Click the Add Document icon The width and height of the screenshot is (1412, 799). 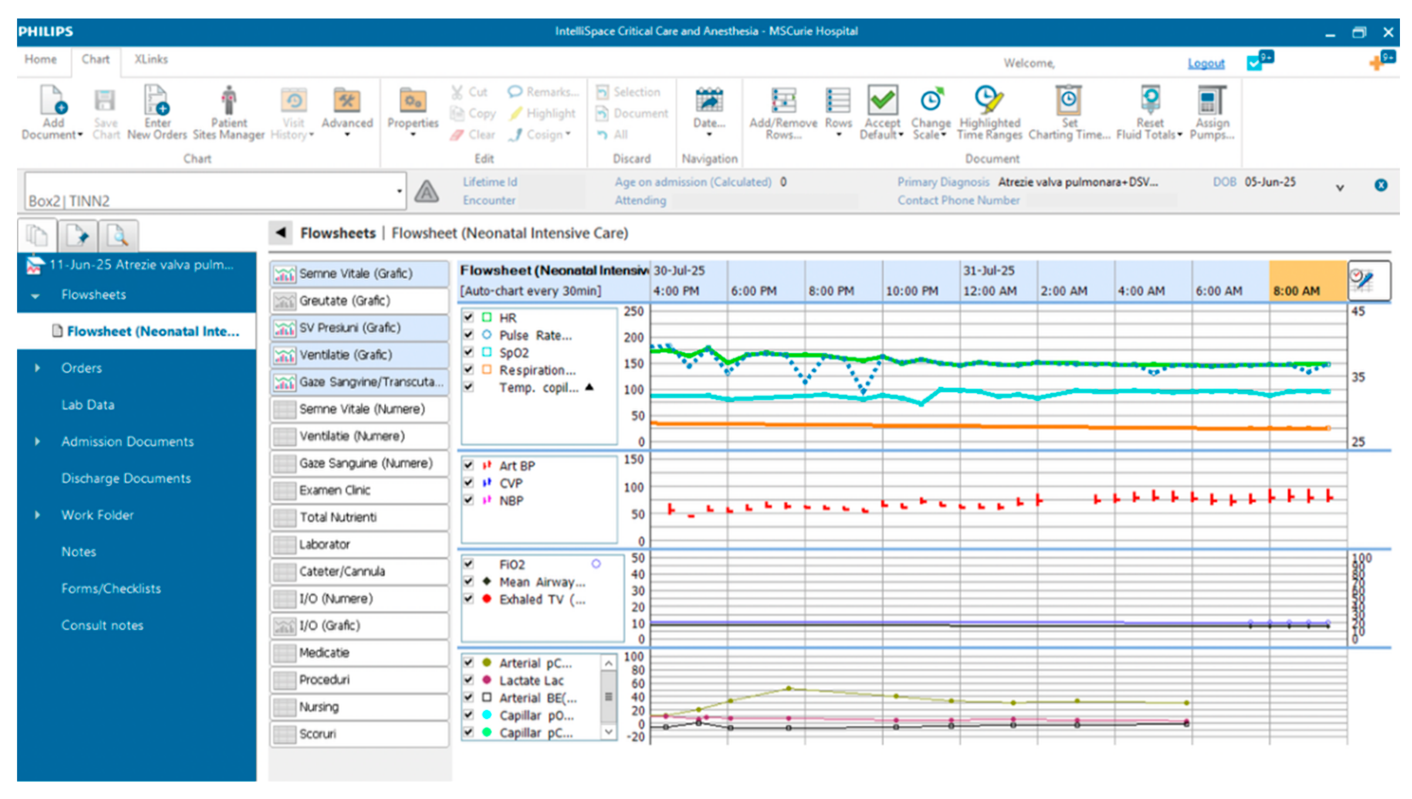coord(53,101)
